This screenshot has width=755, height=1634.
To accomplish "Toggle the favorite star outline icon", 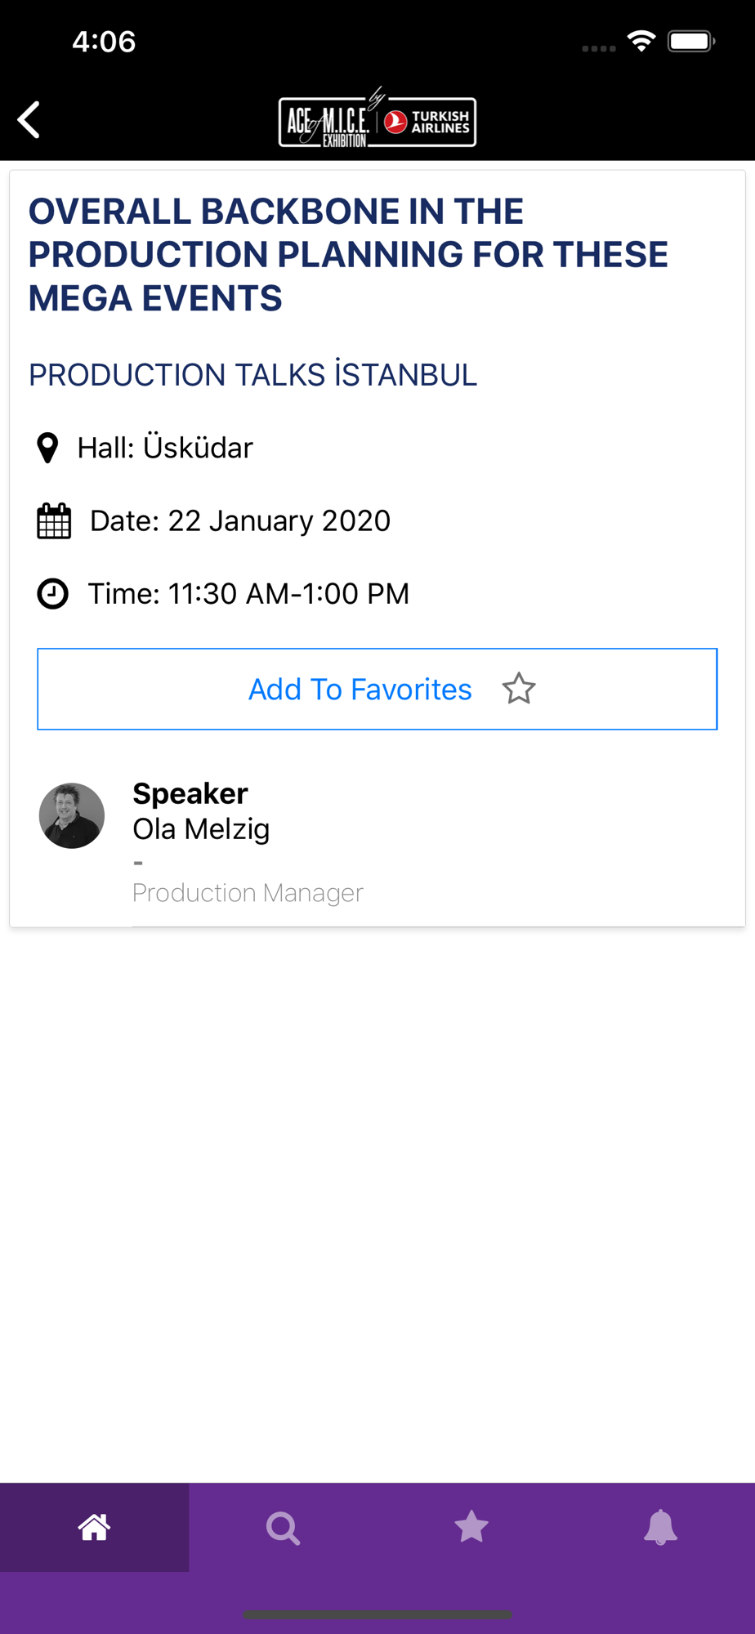I will pos(519,689).
